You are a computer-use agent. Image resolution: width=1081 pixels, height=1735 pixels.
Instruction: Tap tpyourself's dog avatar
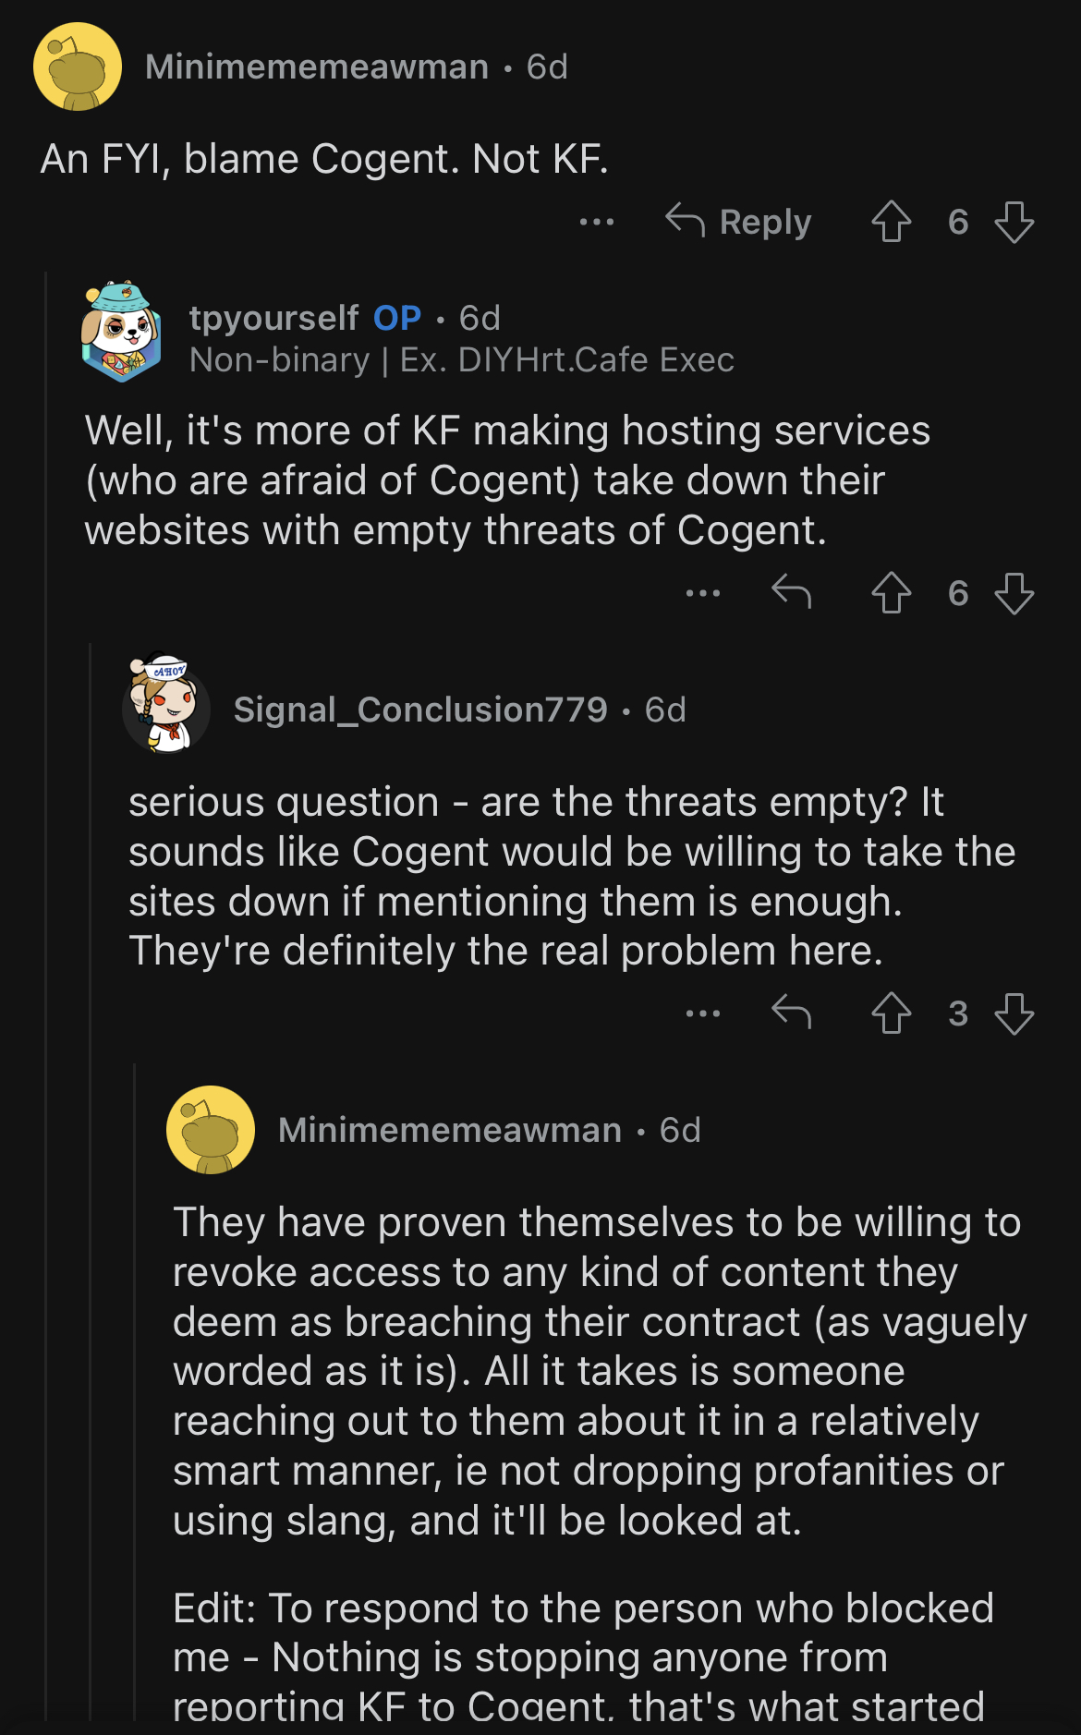[x=122, y=332]
